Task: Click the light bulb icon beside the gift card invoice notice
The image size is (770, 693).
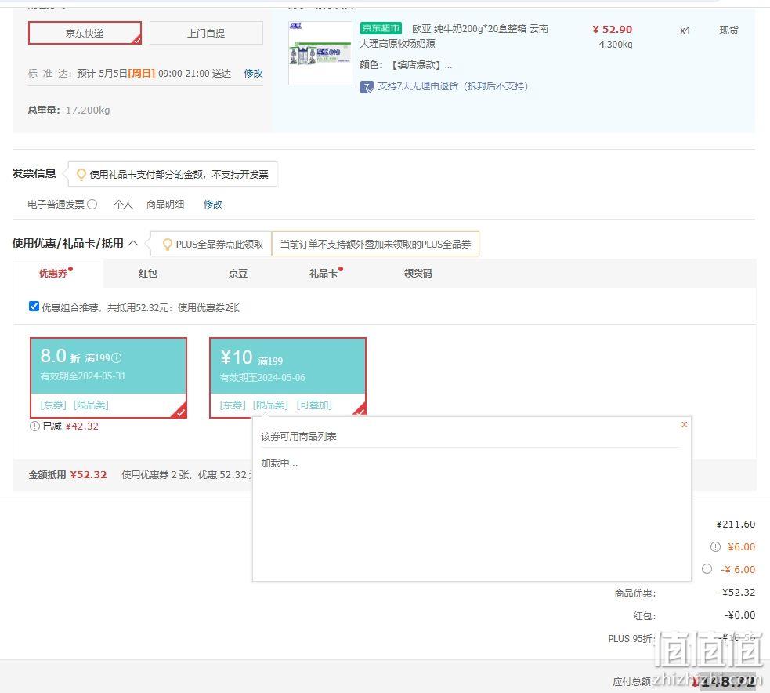Action: [81, 175]
